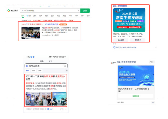Click the 24分钟前 timestamp
Screen dimensions: 168x119
120,102
